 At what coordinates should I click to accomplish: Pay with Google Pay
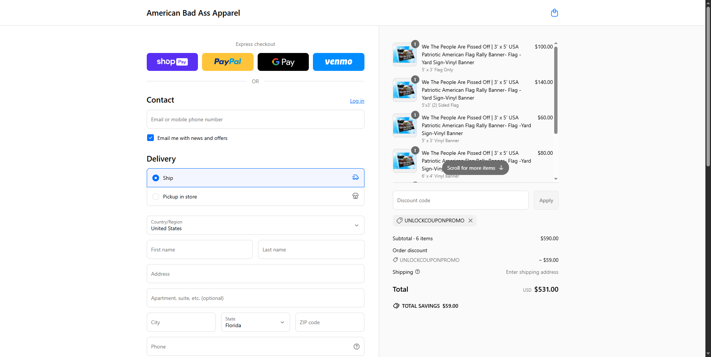pos(283,62)
